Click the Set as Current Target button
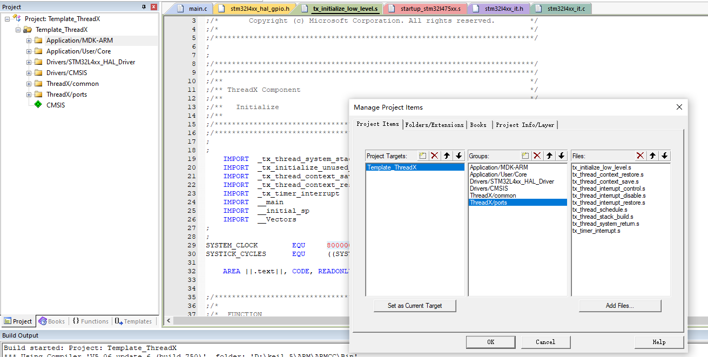The width and height of the screenshot is (708, 357). coord(415,306)
